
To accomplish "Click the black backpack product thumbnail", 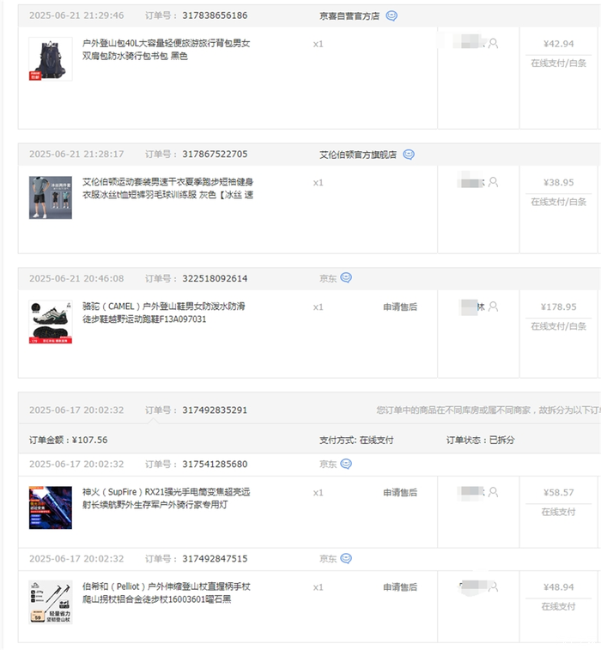I will (x=51, y=59).
